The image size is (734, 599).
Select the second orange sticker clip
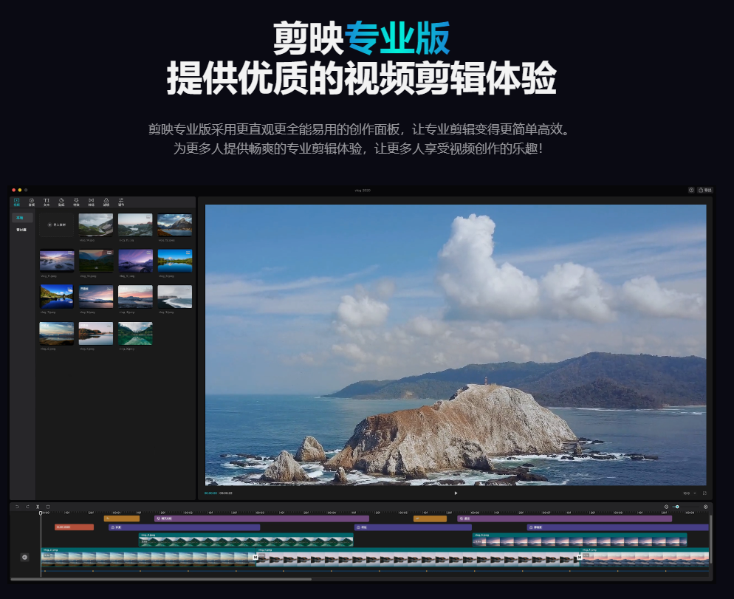tap(430, 518)
